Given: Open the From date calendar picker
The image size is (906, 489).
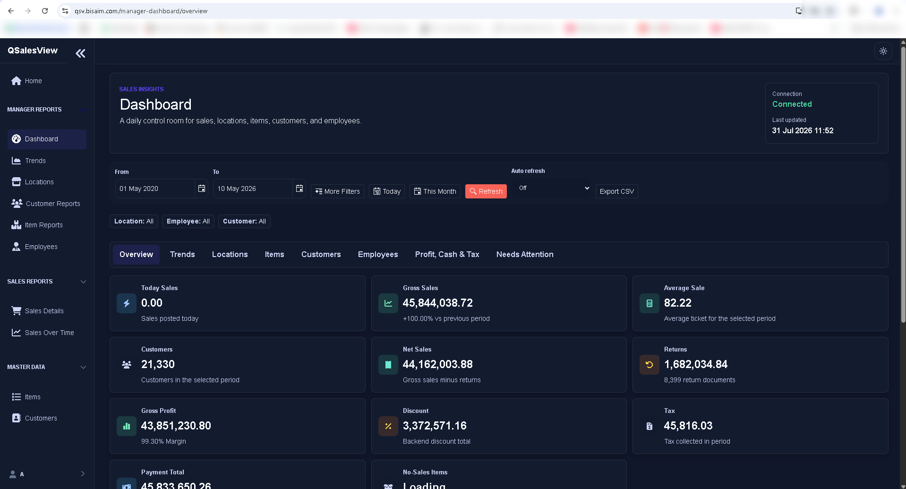Looking at the screenshot, I should (x=202, y=189).
